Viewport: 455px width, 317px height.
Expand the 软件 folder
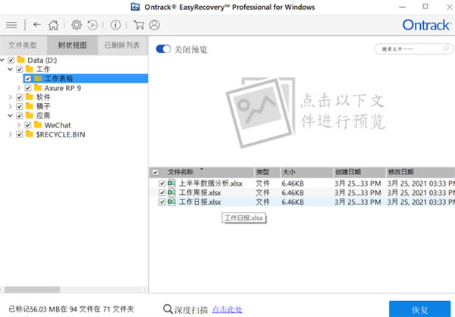click(11, 97)
